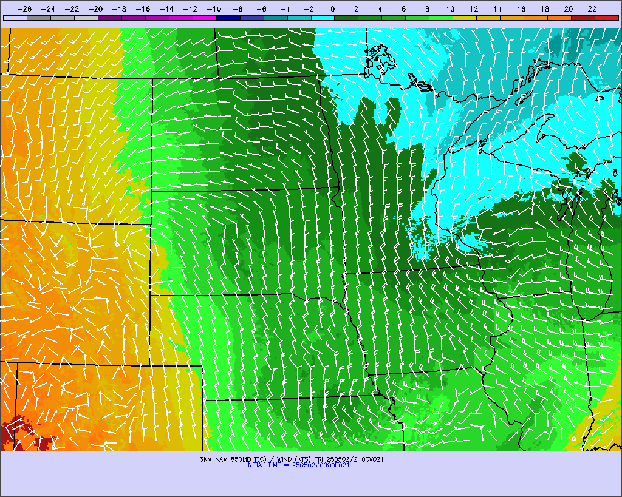Click the legend label reading 14
Viewport: 622px width, 497px height.
497,9
